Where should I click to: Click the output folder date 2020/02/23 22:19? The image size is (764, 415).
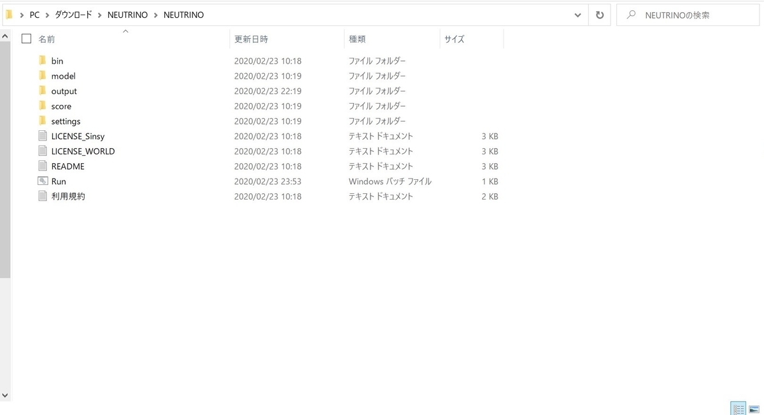point(267,91)
